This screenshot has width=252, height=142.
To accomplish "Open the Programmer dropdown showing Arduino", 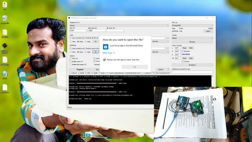I will (x=119, y=25).
